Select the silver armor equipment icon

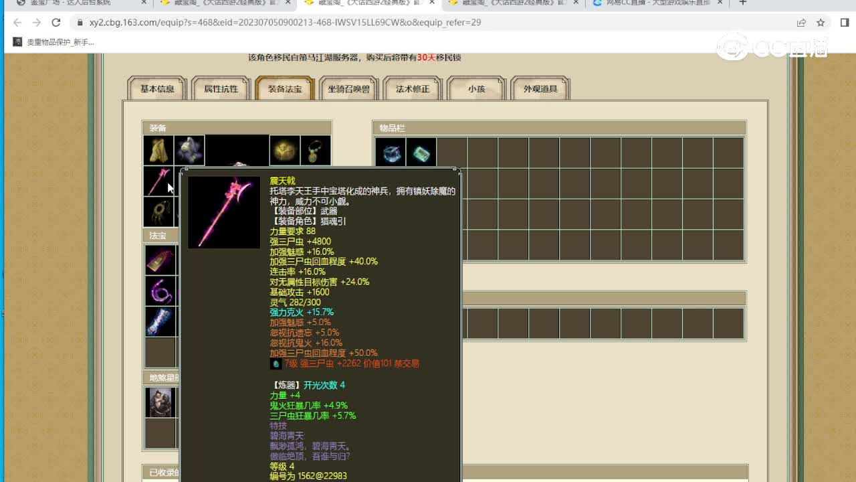pos(189,151)
